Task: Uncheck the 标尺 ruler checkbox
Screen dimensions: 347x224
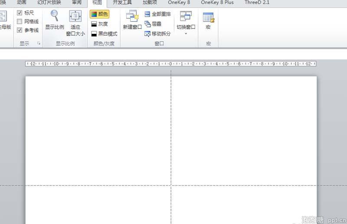Action: [20, 13]
